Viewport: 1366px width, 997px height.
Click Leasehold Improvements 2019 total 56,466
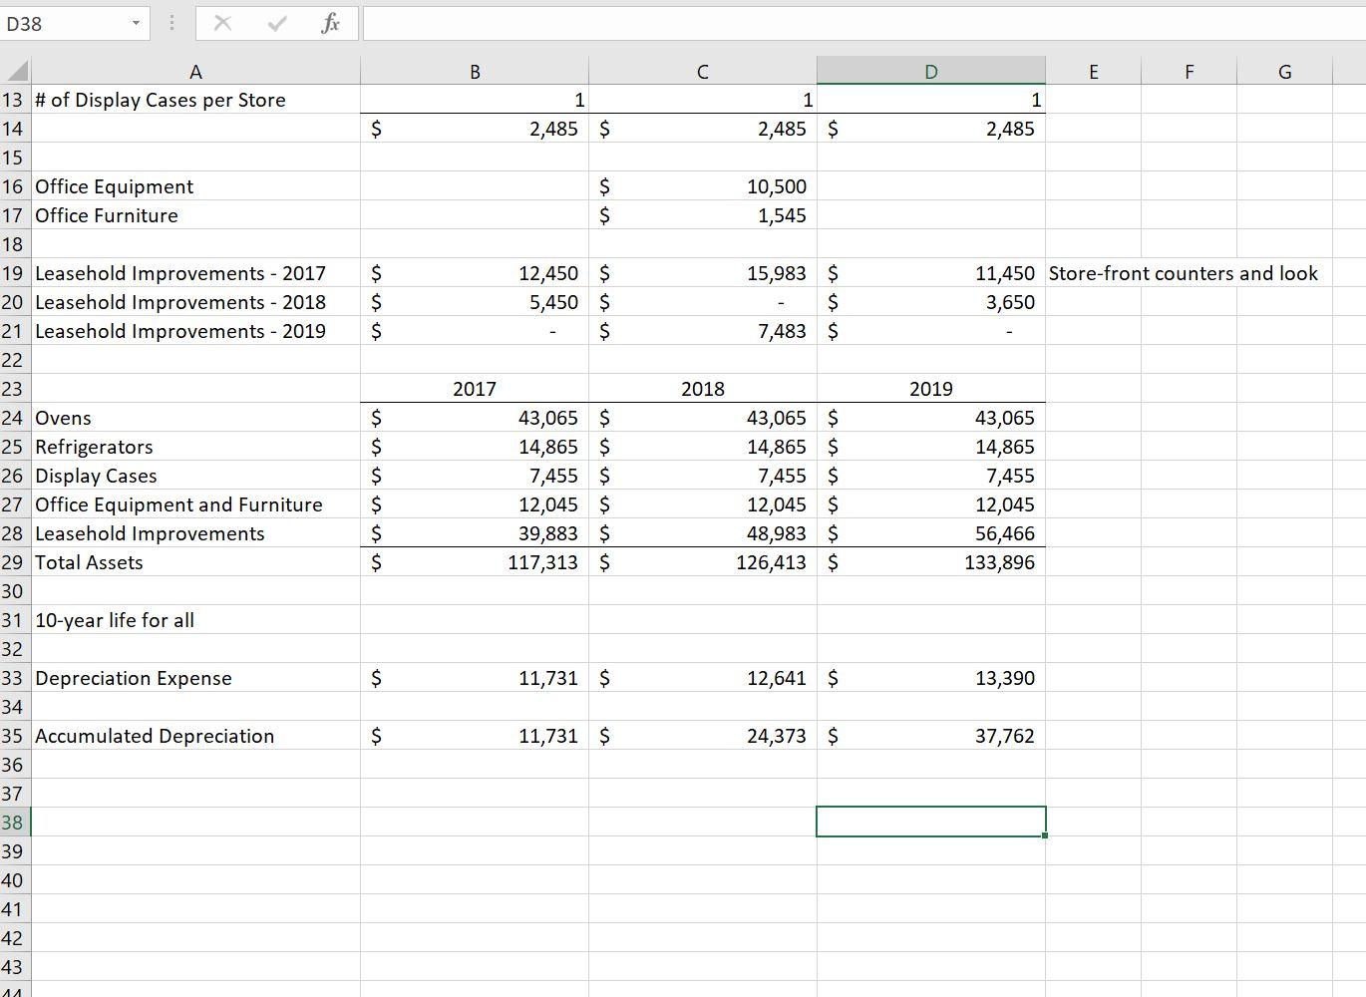pos(931,533)
